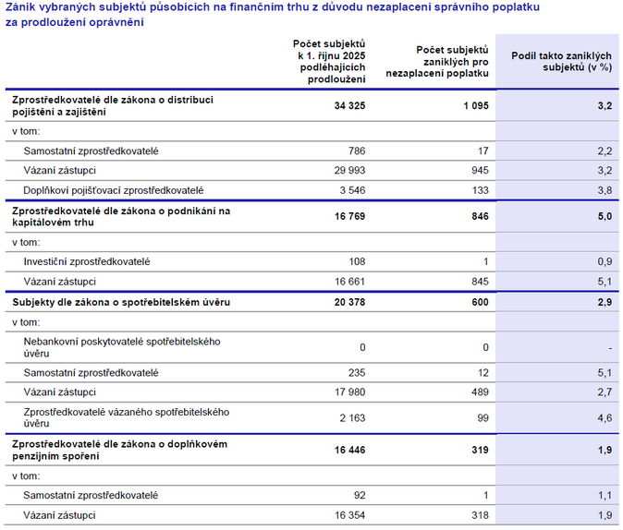The height and width of the screenshot is (530, 623).
Task: Click the value '845'
Action: [x=480, y=282]
